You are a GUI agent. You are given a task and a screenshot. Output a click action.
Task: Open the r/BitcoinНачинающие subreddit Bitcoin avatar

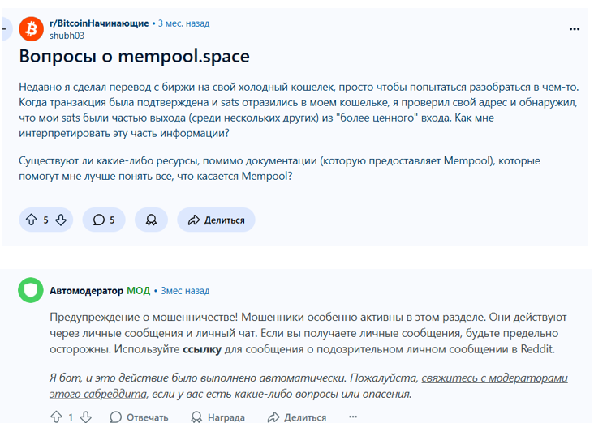click(x=32, y=29)
